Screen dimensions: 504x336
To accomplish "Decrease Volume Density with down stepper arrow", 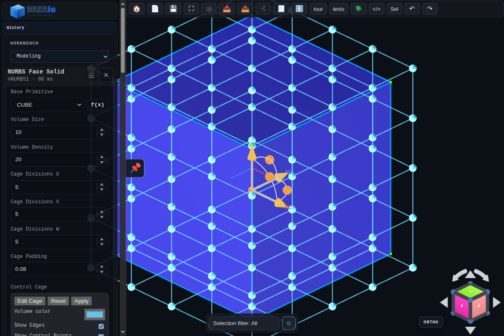I will (102, 163).
